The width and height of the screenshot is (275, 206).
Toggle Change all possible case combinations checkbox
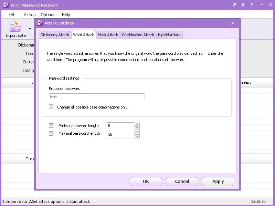[51, 107]
